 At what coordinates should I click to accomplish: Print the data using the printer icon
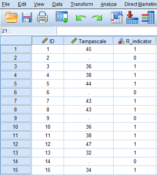pos(42,17)
